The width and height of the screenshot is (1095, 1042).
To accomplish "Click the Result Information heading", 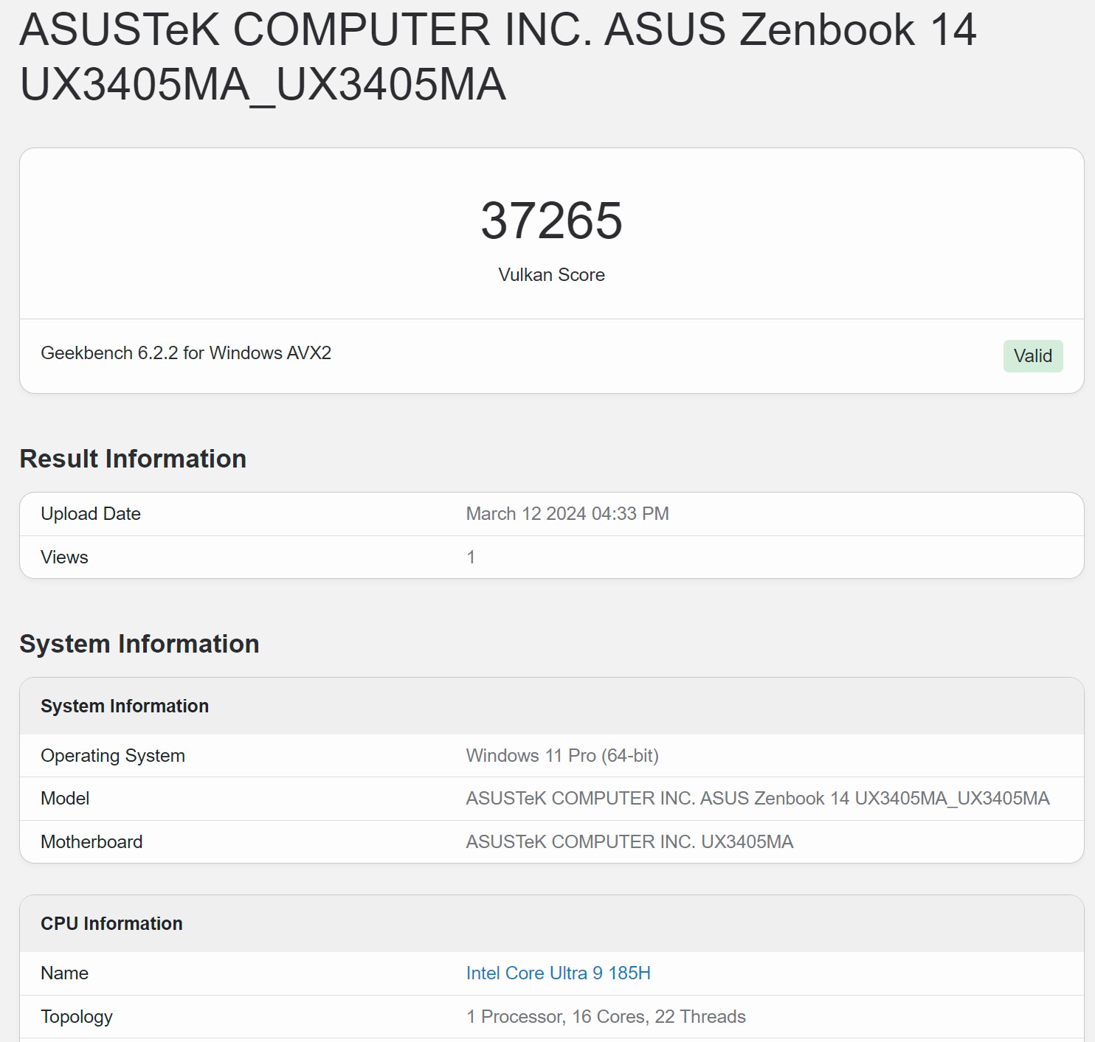I will [x=133, y=459].
